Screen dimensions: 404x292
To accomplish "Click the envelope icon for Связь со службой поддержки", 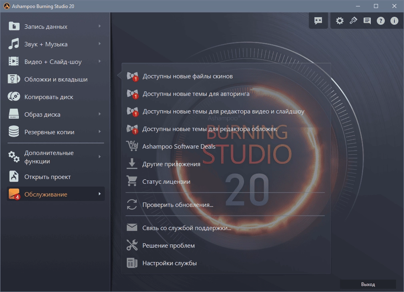I will coord(132,227).
